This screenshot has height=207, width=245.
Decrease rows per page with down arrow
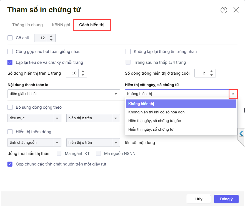pyautogui.click(x=83, y=75)
